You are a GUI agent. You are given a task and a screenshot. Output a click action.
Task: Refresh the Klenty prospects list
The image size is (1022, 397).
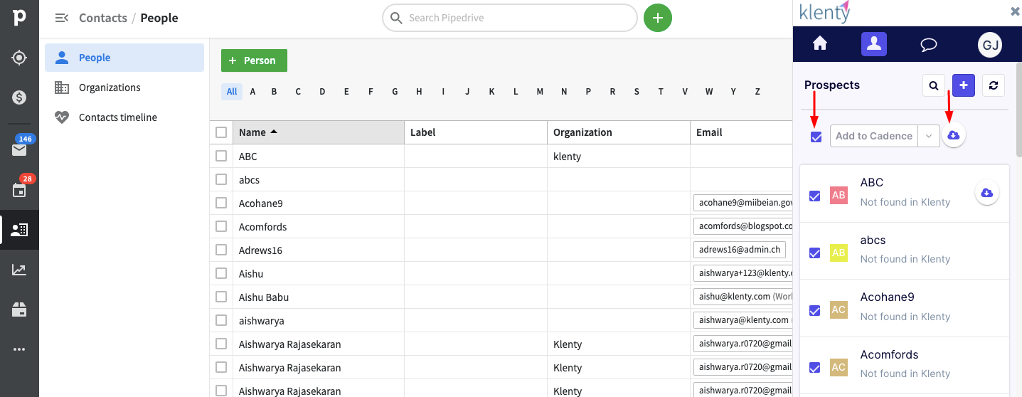[x=994, y=85]
